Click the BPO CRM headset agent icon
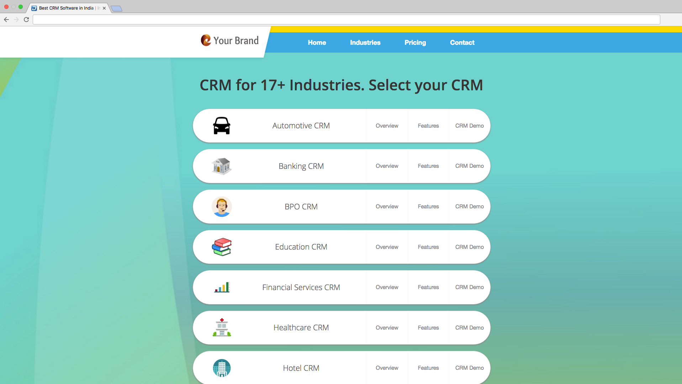Viewport: 682px width, 384px height. click(x=222, y=207)
